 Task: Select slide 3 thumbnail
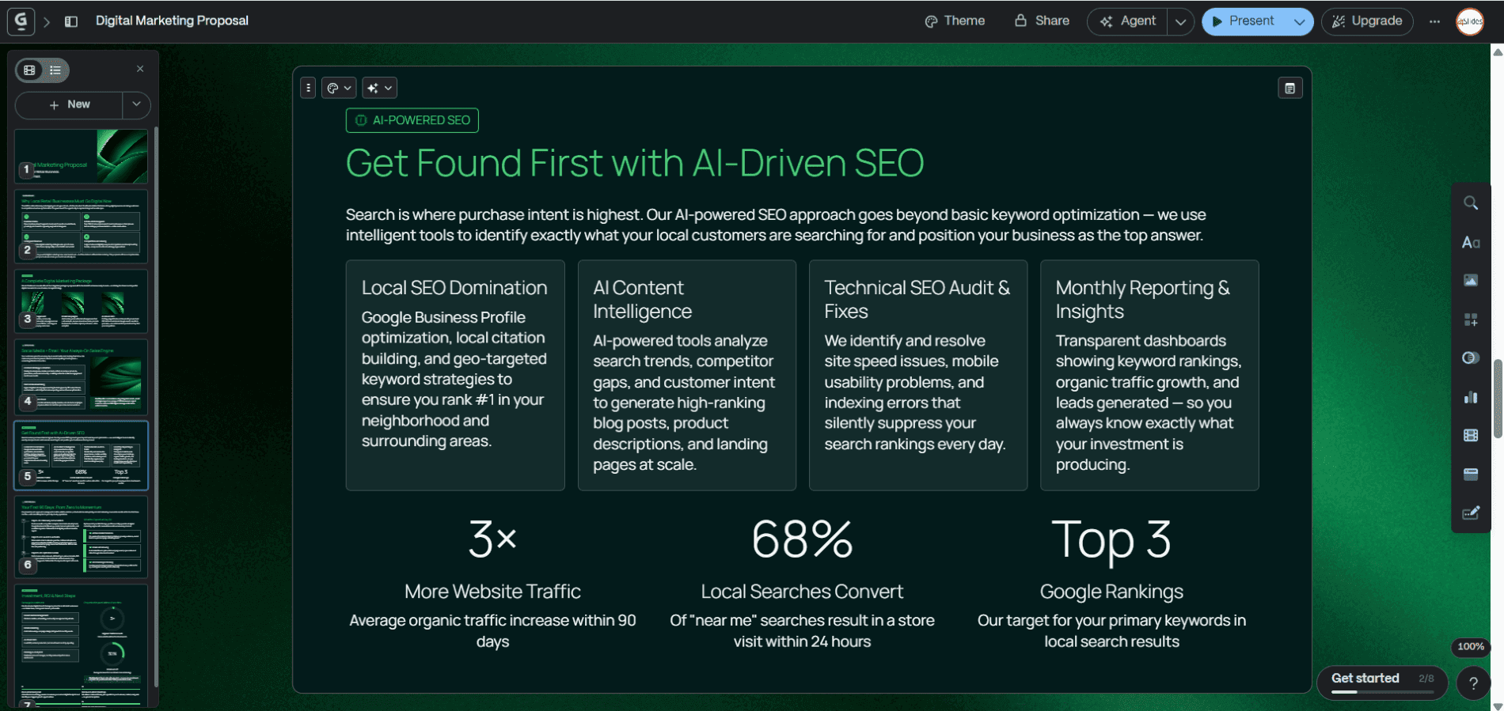click(81, 301)
